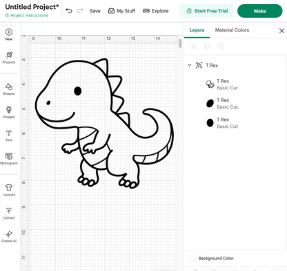This screenshot has width=287, height=271.
Task: Open the Images library
Action: 9,112
